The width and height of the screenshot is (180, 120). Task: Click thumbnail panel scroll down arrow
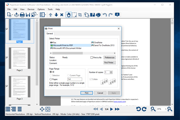coord(37,104)
